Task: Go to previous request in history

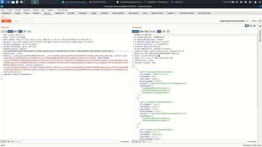Action: click(x=24, y=21)
